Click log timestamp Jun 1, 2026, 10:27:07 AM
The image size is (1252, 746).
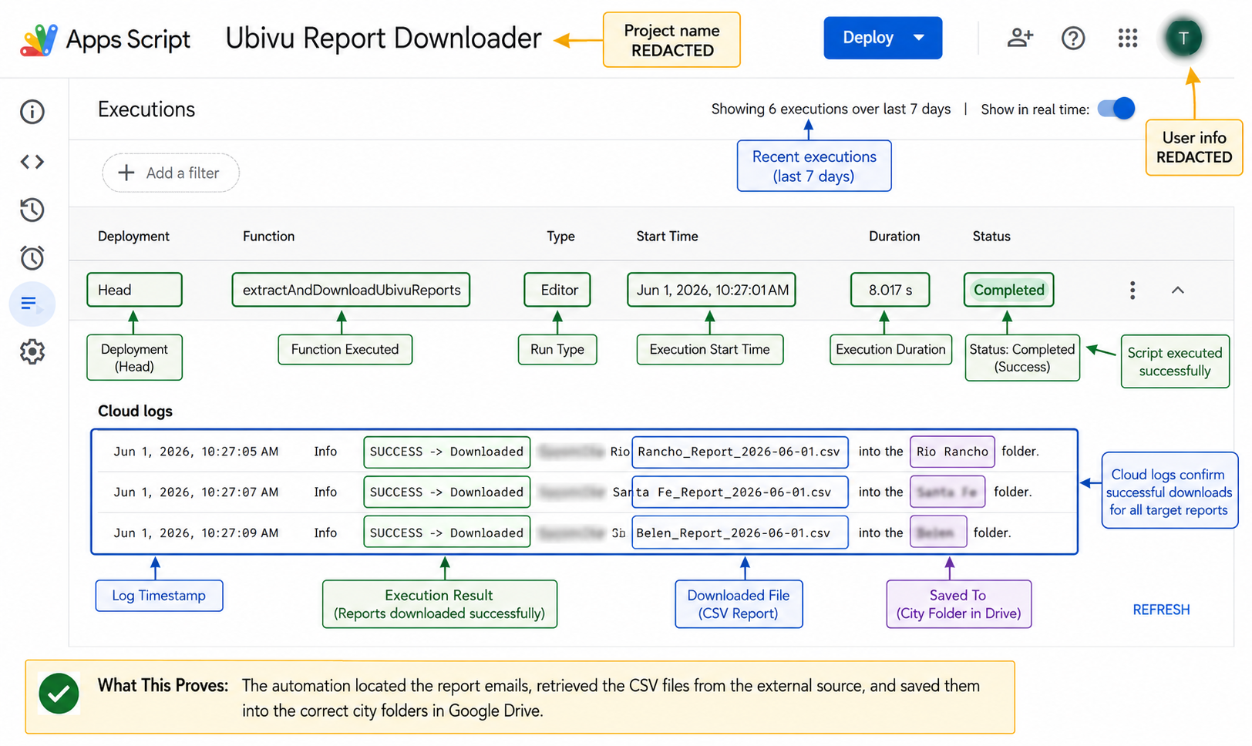click(x=196, y=492)
